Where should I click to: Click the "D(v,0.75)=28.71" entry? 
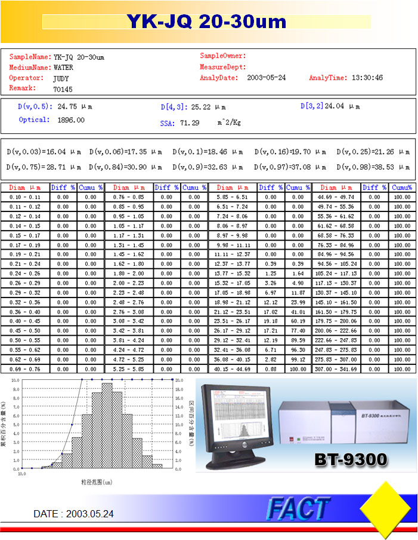click(x=44, y=167)
